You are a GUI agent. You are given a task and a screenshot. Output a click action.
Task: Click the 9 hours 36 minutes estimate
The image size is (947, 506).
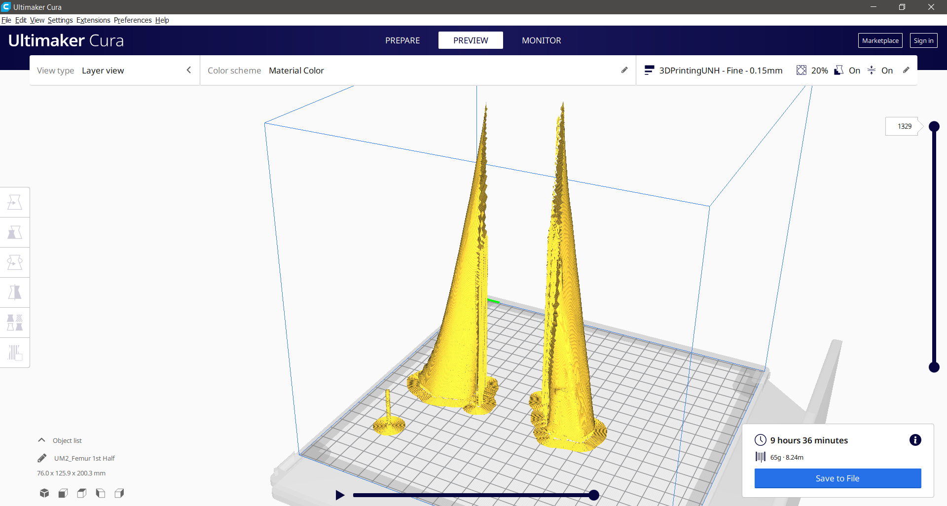[x=809, y=440]
